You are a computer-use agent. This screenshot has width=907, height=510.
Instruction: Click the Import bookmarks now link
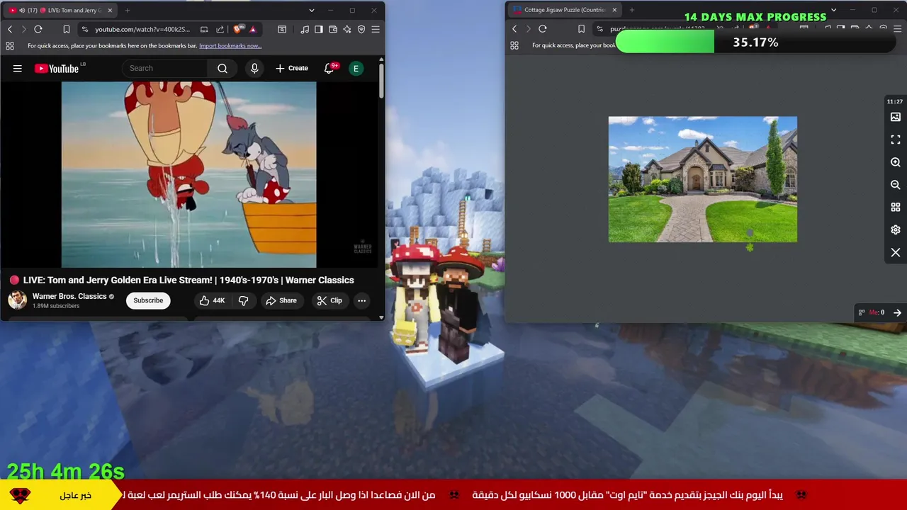pos(230,46)
